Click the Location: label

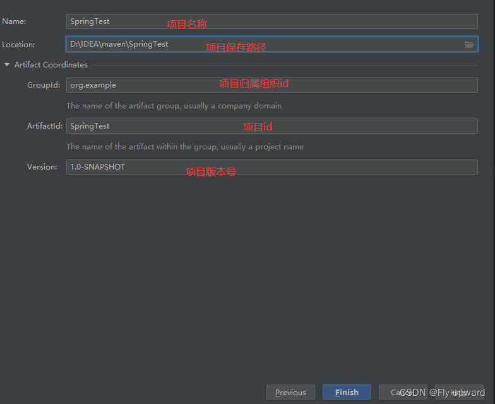(18, 45)
